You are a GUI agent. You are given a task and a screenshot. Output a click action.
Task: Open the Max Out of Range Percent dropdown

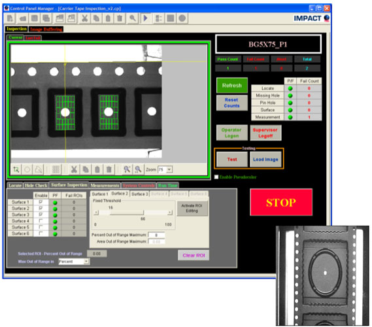tap(86, 262)
